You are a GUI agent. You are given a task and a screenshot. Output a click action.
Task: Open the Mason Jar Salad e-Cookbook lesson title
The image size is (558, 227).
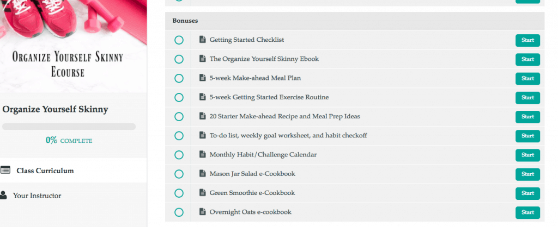point(252,174)
